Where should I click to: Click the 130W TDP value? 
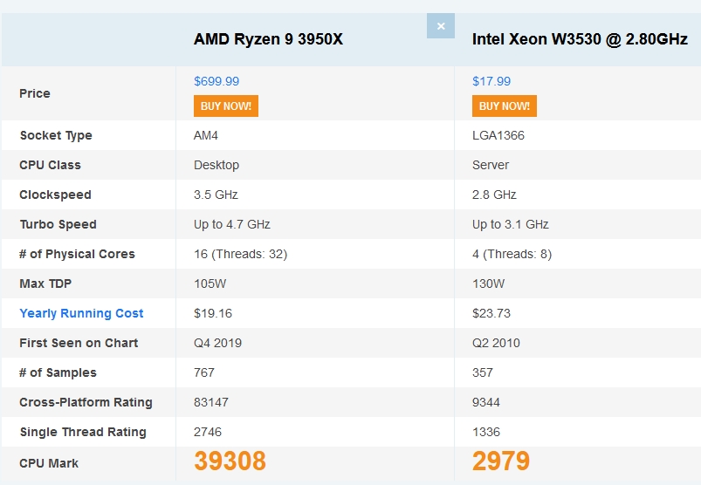pos(488,283)
